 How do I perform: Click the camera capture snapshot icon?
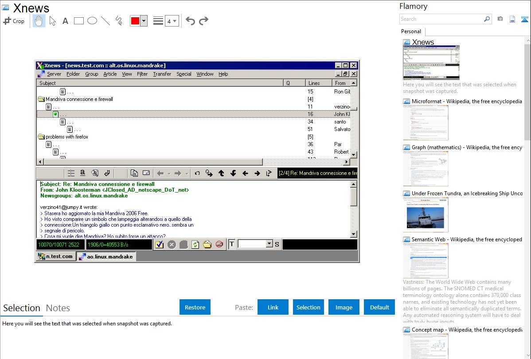coord(500,19)
